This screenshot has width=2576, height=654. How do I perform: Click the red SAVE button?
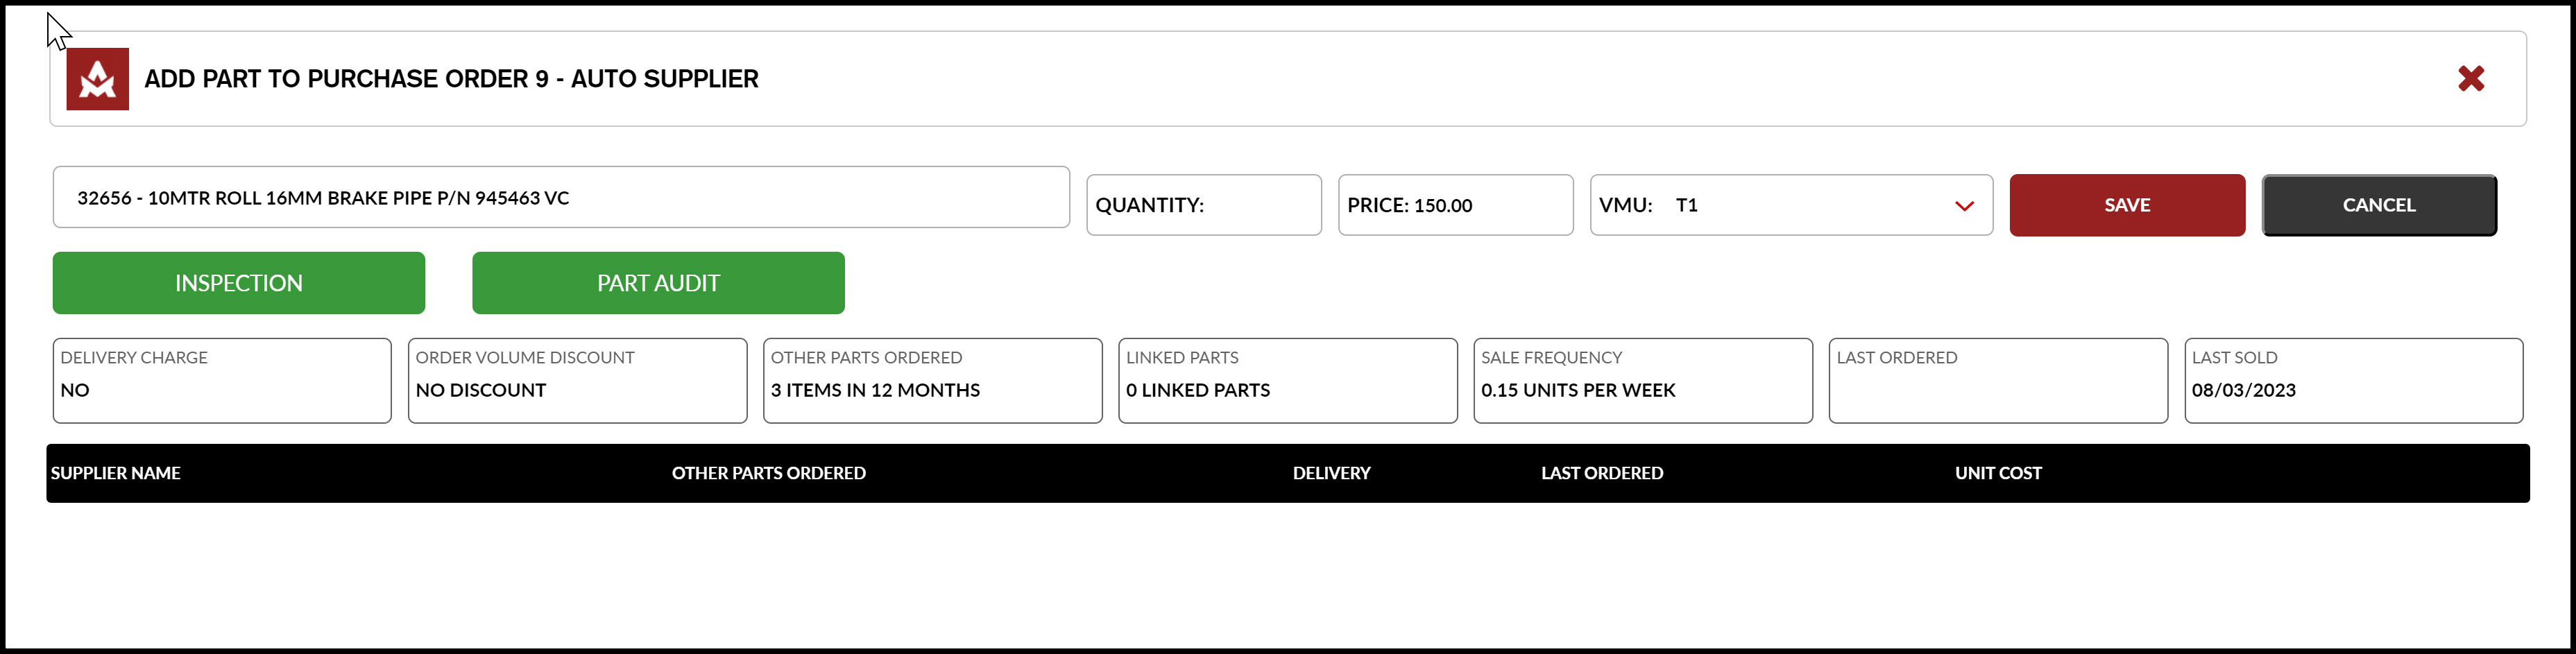click(2127, 205)
